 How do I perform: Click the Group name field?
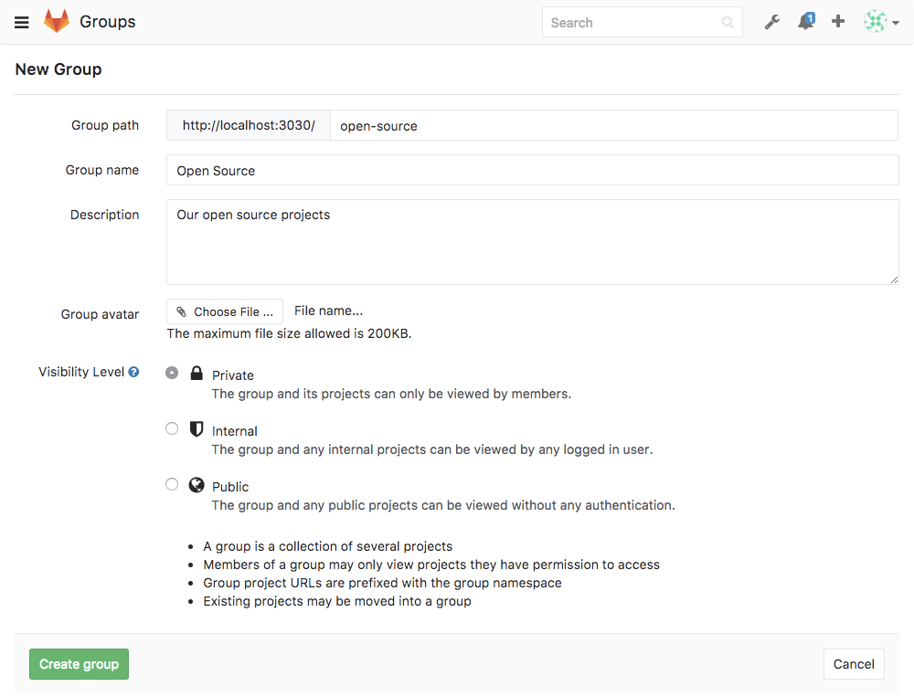tap(532, 170)
